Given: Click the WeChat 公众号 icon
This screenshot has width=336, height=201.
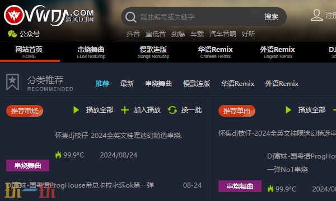Looking at the screenshot, I should click(12, 34).
